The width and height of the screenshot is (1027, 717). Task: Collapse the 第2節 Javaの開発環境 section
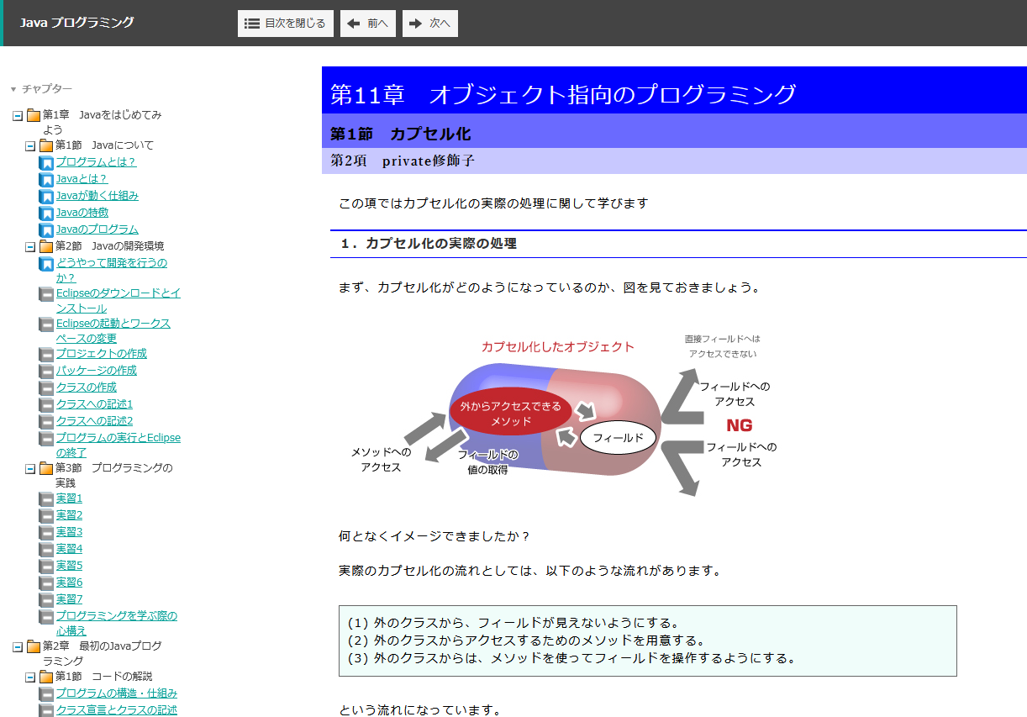click(30, 247)
